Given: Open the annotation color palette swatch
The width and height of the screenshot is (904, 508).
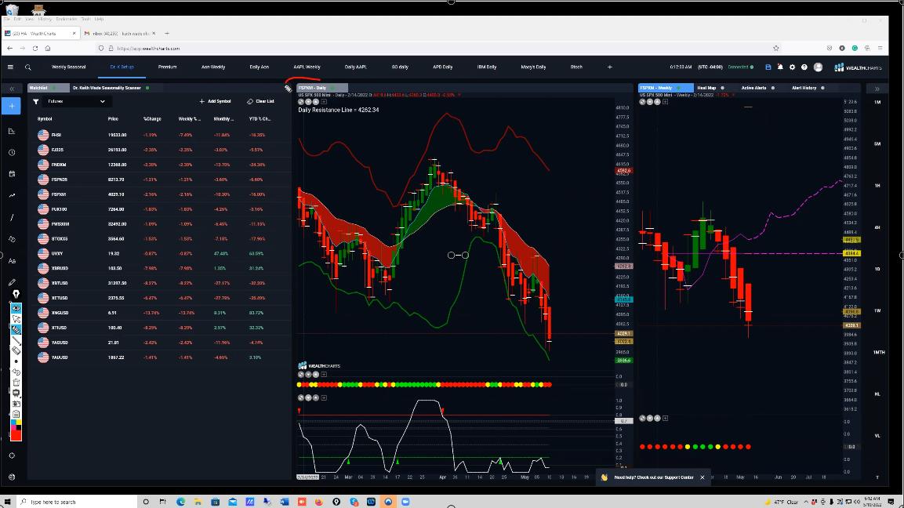Looking at the screenshot, I should click(16, 424).
